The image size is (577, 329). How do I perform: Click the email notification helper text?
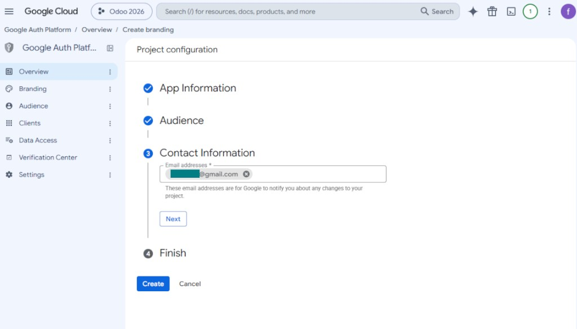tap(264, 192)
